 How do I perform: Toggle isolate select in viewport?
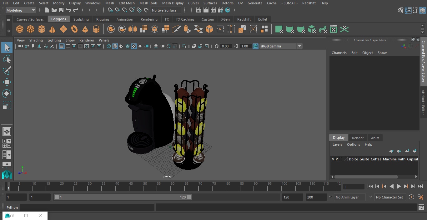pyautogui.click(x=184, y=46)
